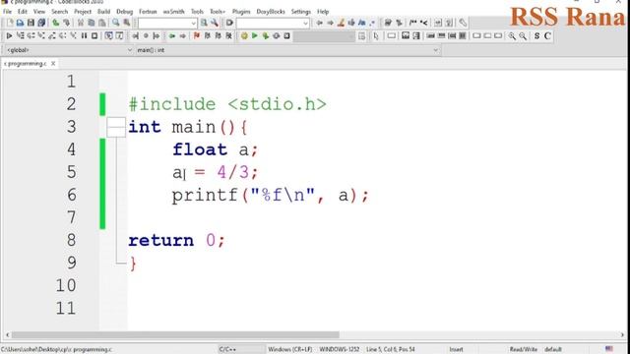Viewport: 630px width, 354px height.
Task: Collapse the main() fold marker at line 3
Action: 116,127
